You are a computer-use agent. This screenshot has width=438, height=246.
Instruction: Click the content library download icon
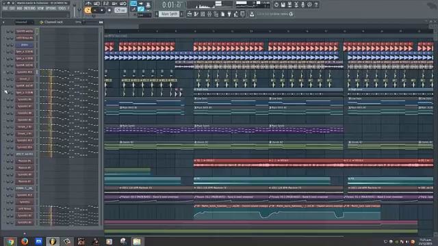252,14
